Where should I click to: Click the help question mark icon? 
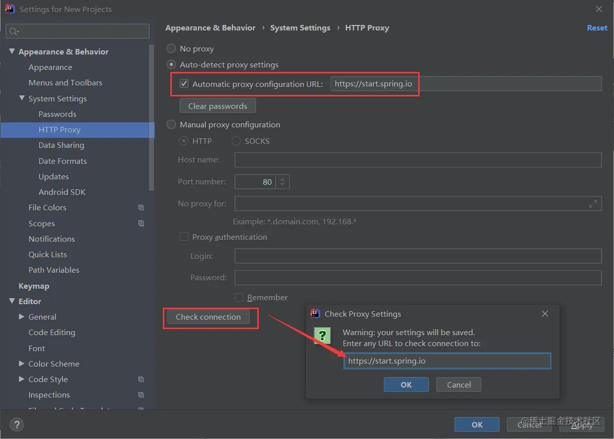pyautogui.click(x=16, y=425)
